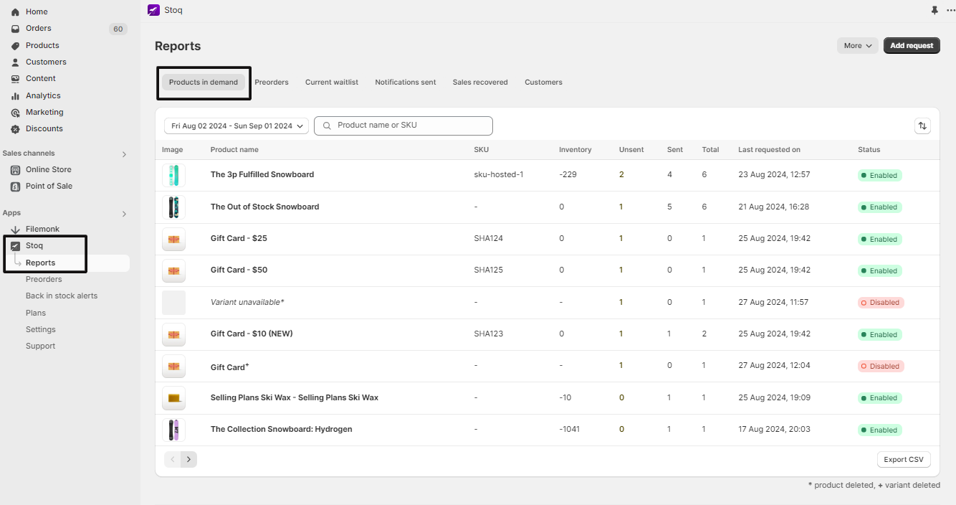956x505 pixels.
Task: Go to next page of results
Action: pos(188,459)
